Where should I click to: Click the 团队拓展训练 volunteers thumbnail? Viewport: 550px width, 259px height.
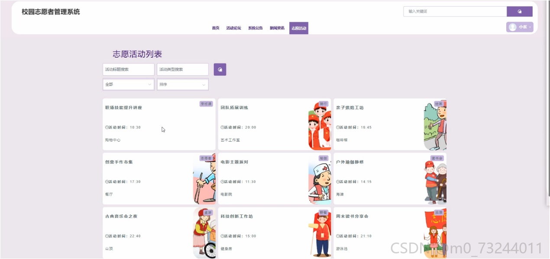coord(320,126)
